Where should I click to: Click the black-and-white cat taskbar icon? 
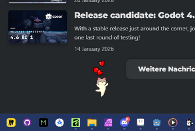tap(190, 122)
